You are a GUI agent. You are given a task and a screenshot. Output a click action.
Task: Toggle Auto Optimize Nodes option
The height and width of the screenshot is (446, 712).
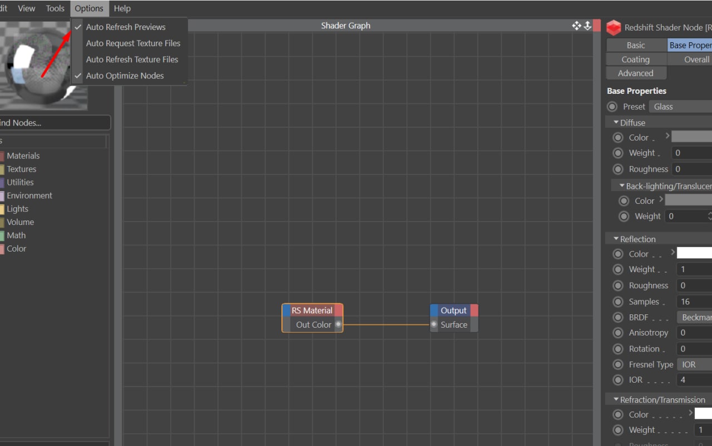pyautogui.click(x=125, y=76)
